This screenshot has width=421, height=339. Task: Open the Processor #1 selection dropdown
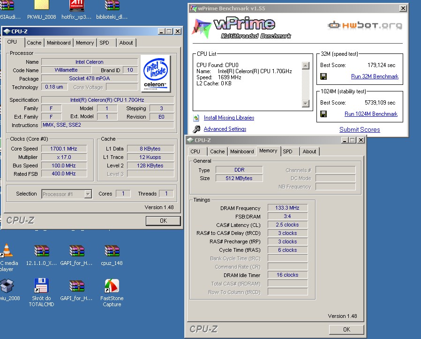(88, 194)
